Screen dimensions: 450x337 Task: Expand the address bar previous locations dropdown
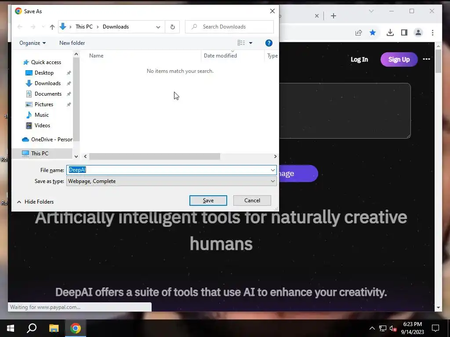pyautogui.click(x=158, y=27)
